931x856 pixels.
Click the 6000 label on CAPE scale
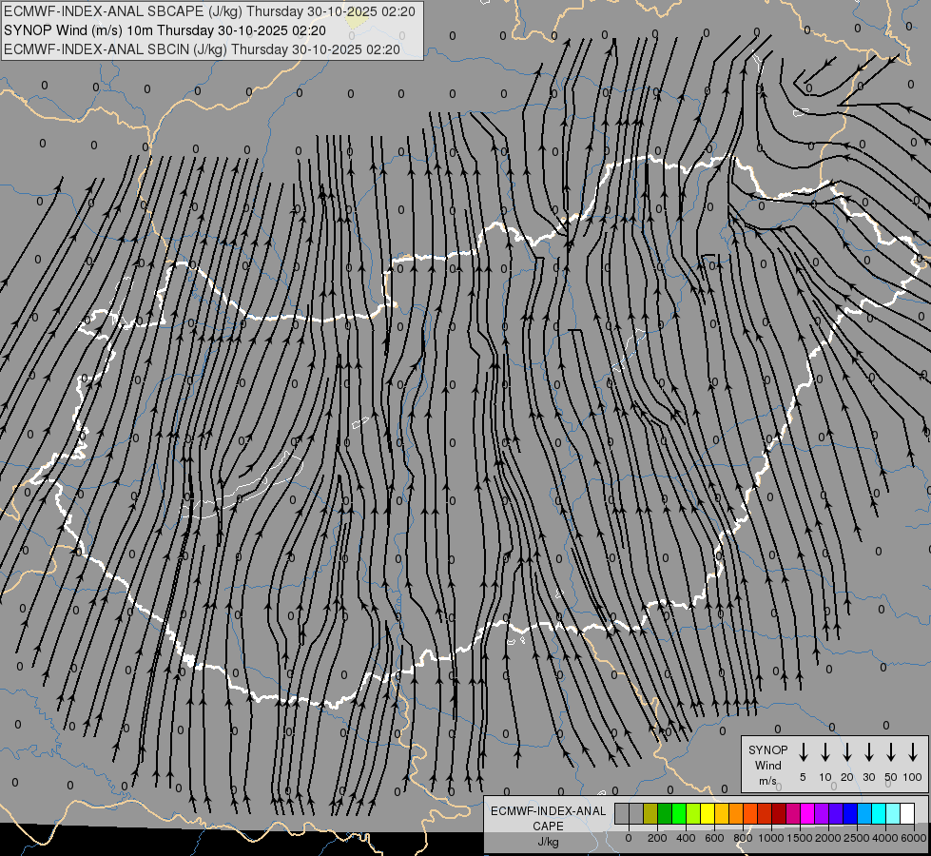914,838
